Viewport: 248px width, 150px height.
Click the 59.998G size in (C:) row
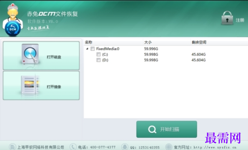click(151, 54)
